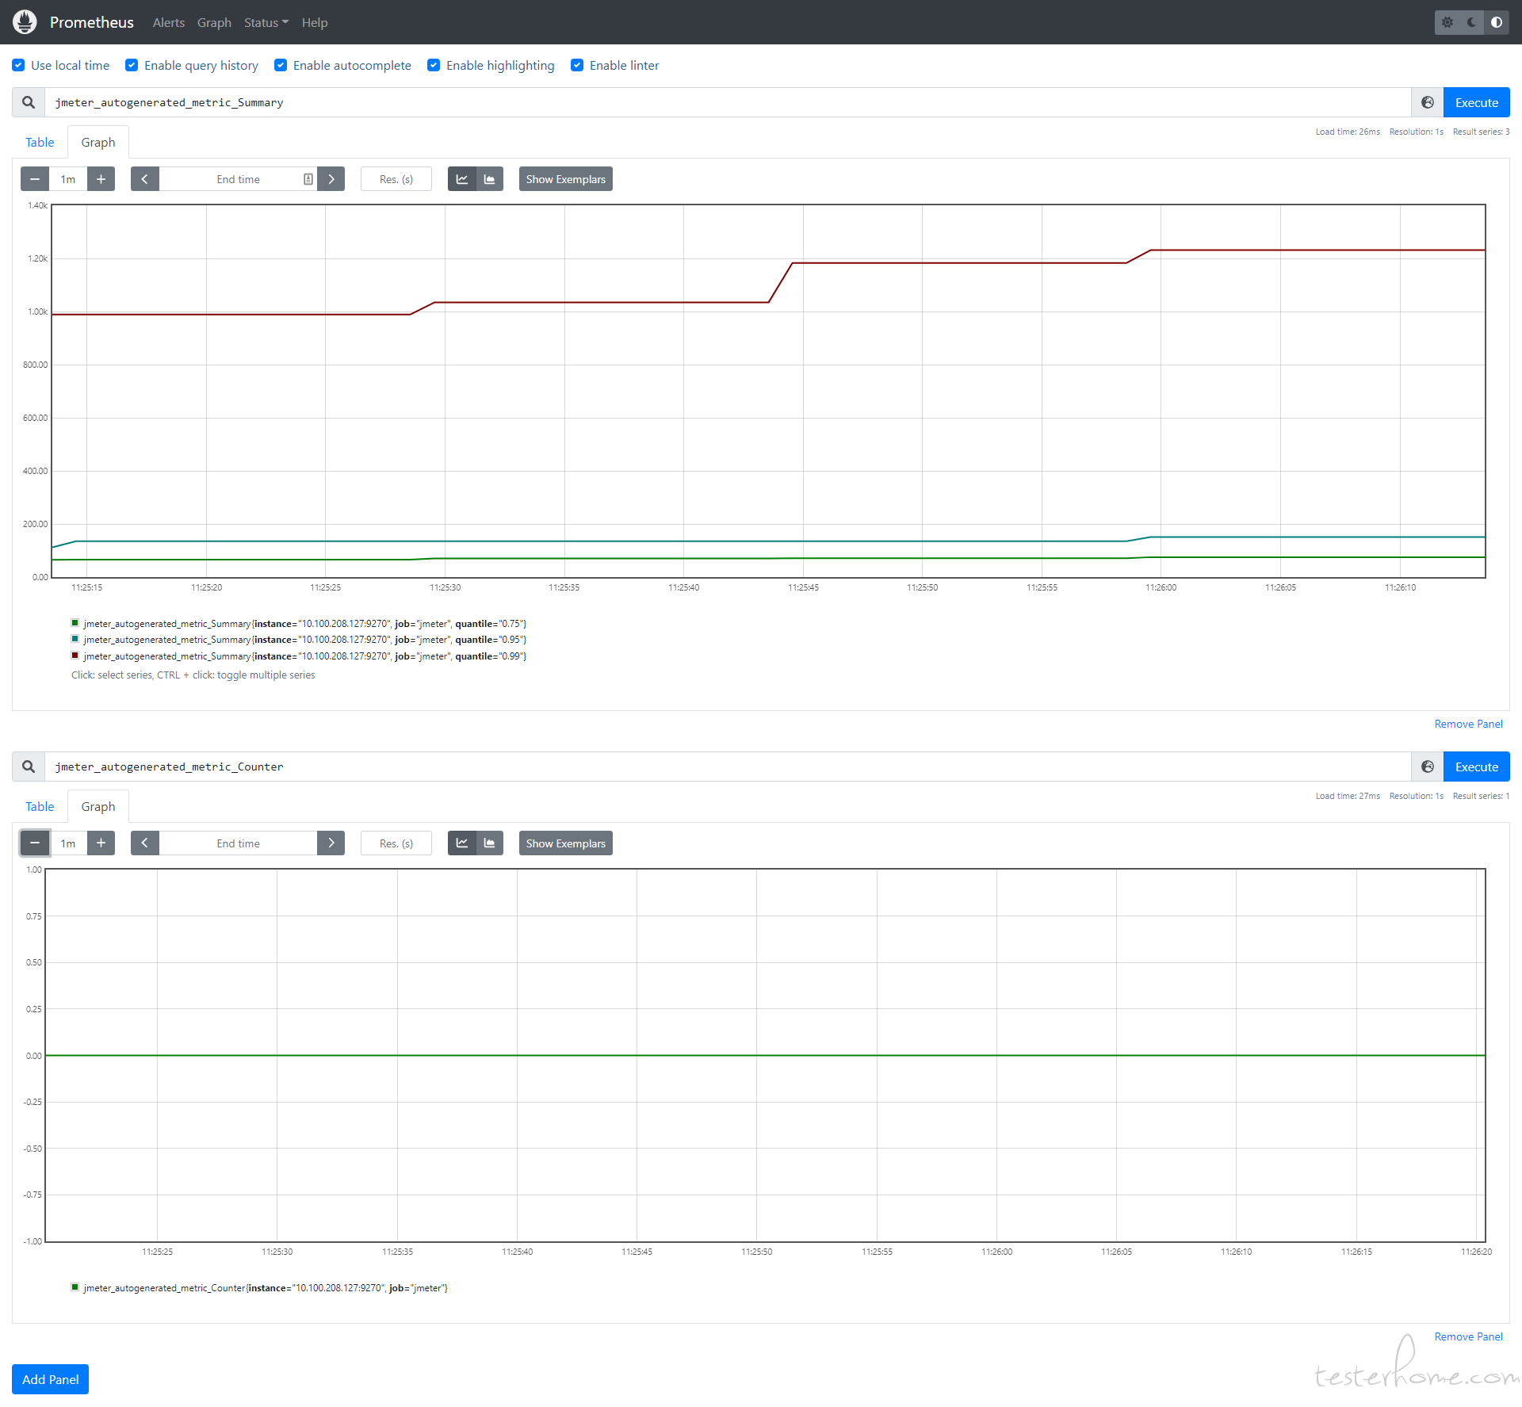1522x1407 pixels.
Task: Increase the range in the Counter panel
Action: point(101,843)
